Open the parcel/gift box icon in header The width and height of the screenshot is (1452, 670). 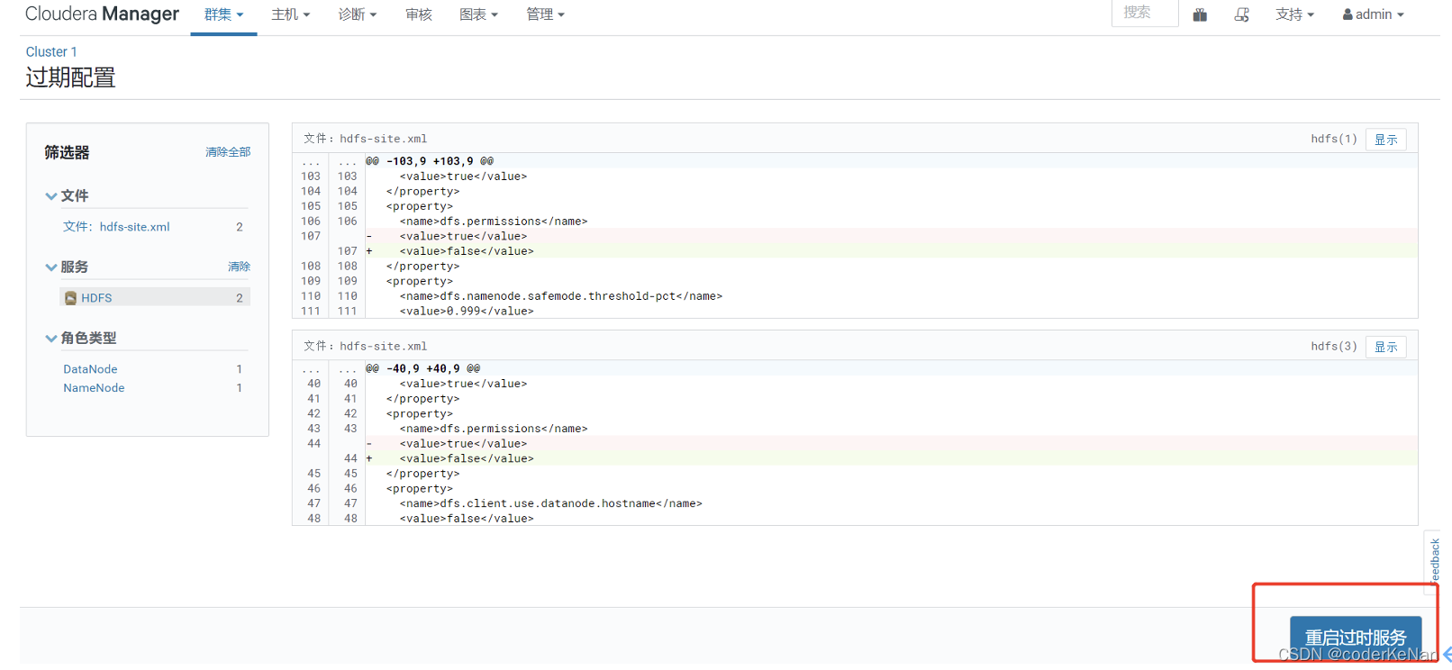(x=1200, y=14)
